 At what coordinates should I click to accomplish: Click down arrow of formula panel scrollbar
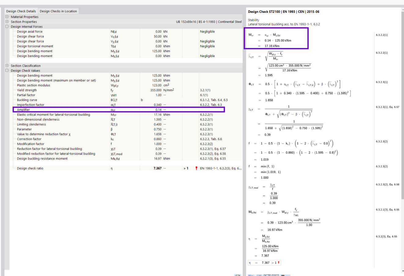click(402, 271)
